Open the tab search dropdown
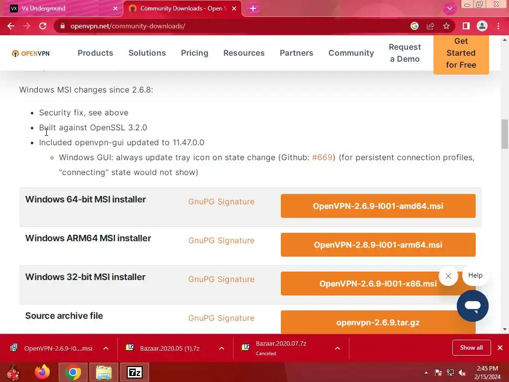Image resolution: width=509 pixels, height=382 pixels. [x=449, y=8]
